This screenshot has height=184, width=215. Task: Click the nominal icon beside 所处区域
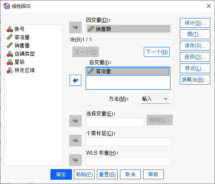tap(10, 70)
